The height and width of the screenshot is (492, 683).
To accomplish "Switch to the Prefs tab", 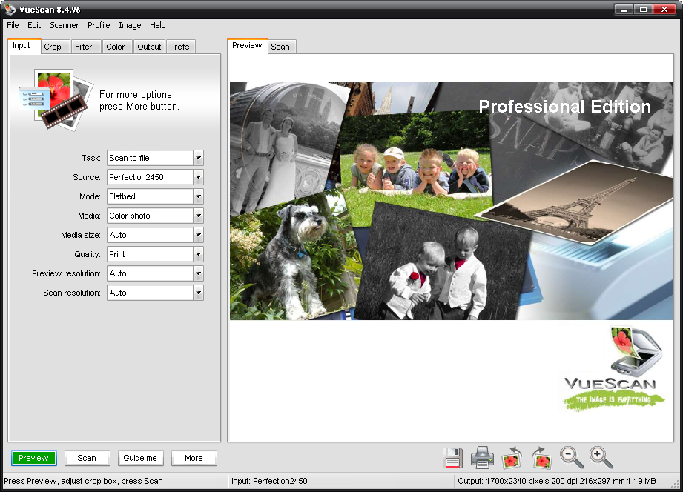I will (180, 47).
